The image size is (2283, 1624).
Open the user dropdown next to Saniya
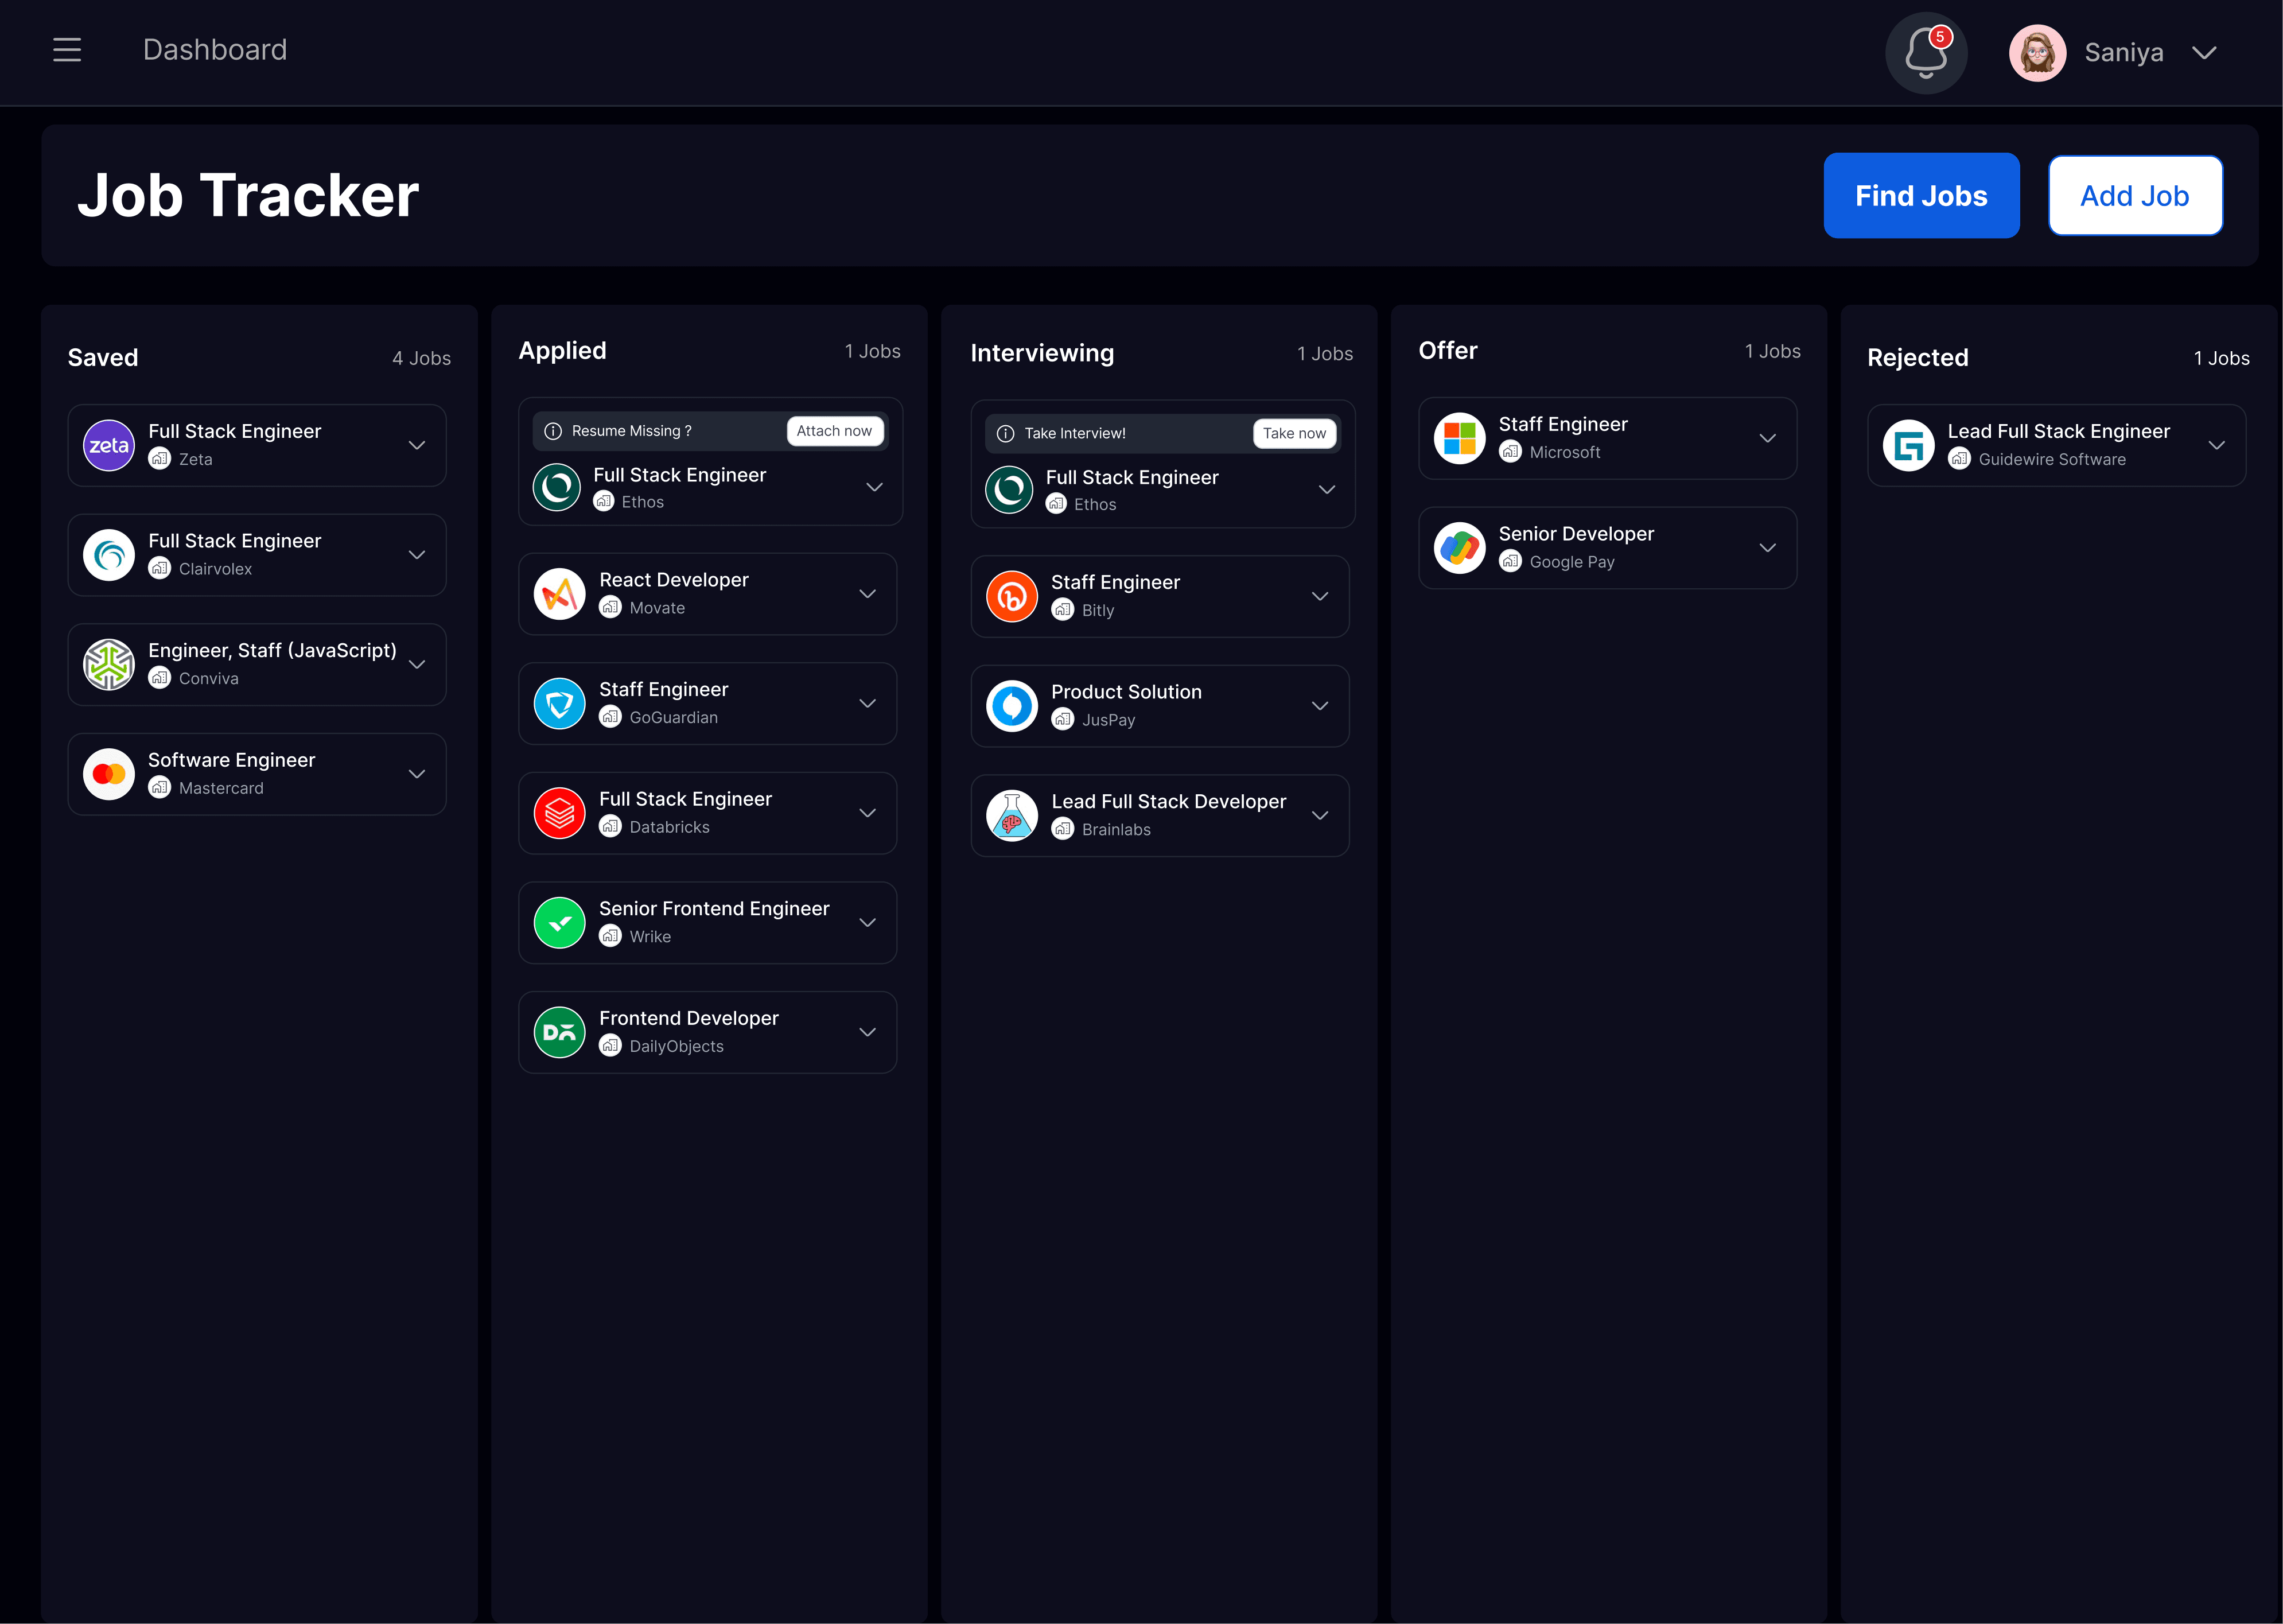click(2204, 53)
